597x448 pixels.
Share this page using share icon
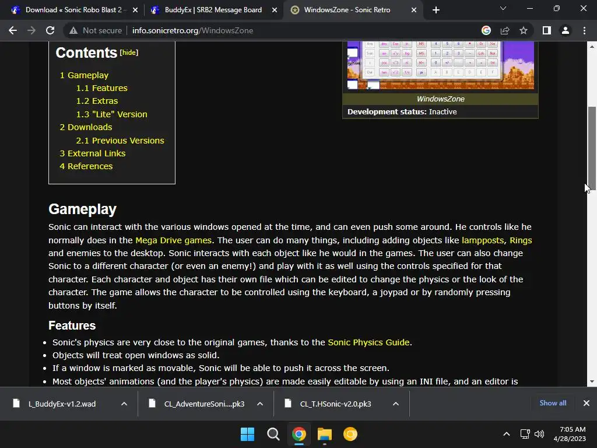505,30
